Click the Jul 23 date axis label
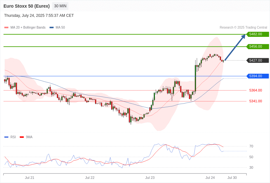This screenshot has height=183, width=270. click(150, 178)
